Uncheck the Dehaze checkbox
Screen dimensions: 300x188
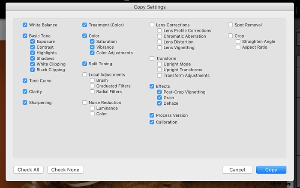coord(159,103)
